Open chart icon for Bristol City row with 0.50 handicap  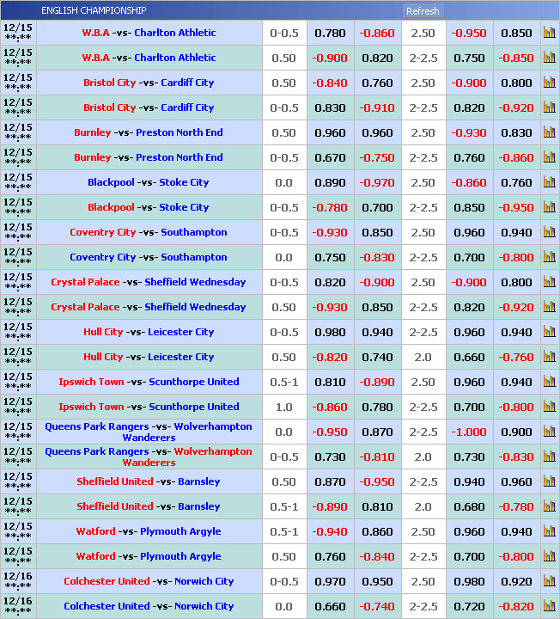(x=550, y=83)
